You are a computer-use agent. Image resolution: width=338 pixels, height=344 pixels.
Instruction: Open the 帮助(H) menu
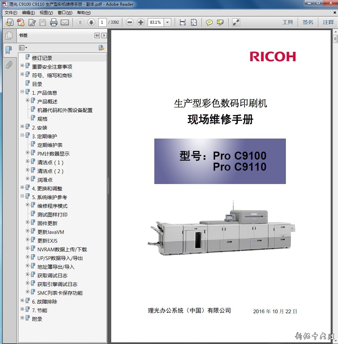pos(84,13)
